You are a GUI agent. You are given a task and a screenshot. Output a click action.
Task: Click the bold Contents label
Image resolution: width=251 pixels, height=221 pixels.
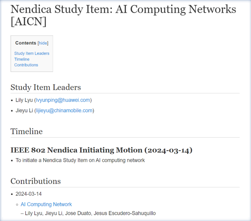click(26, 43)
